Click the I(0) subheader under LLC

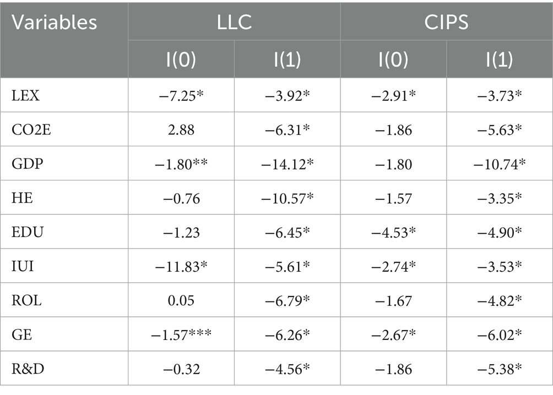181,59
